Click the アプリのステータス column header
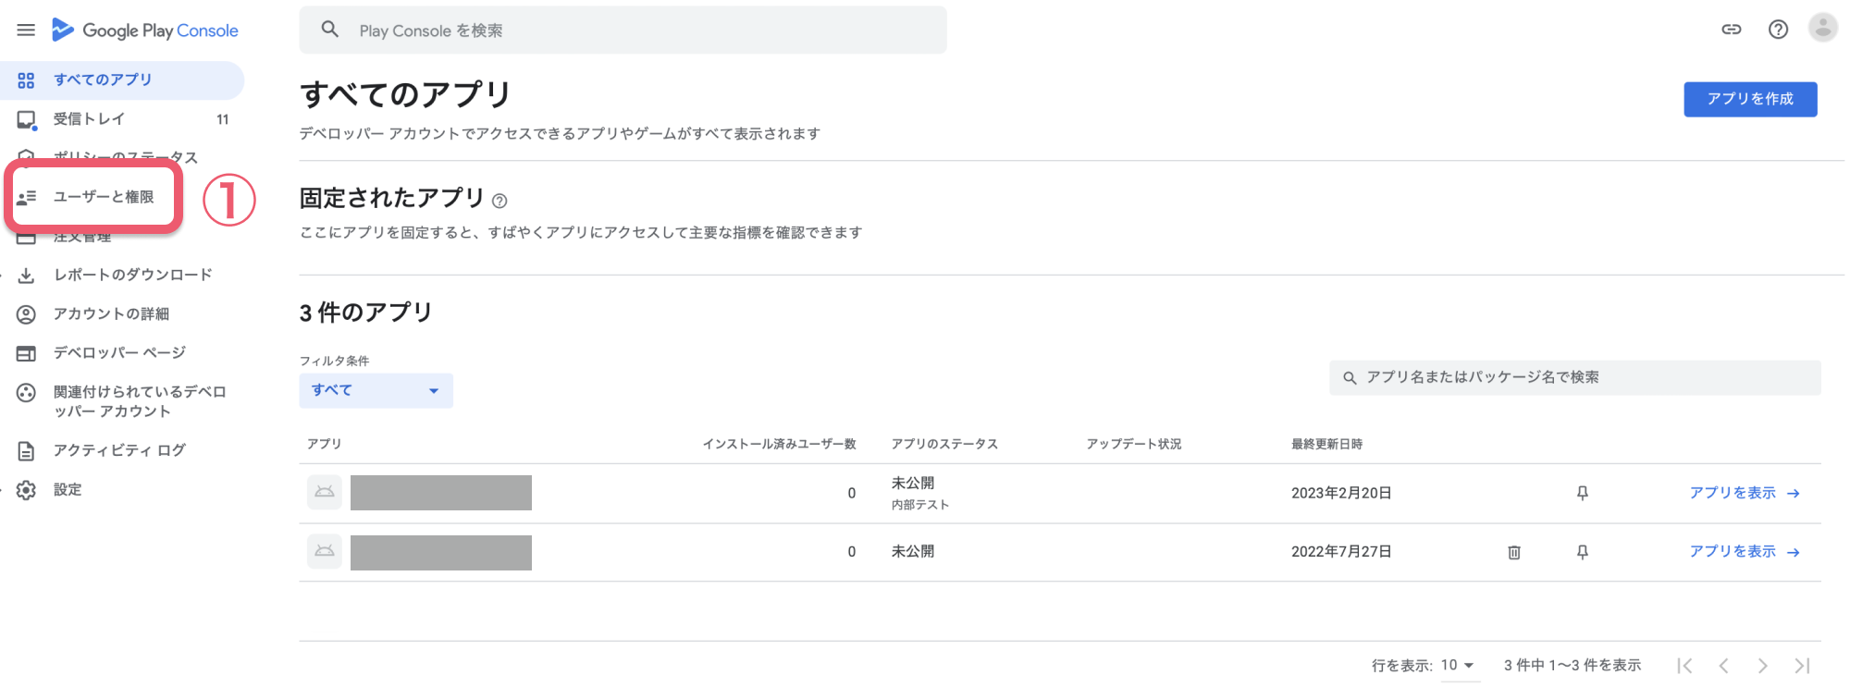 944,444
